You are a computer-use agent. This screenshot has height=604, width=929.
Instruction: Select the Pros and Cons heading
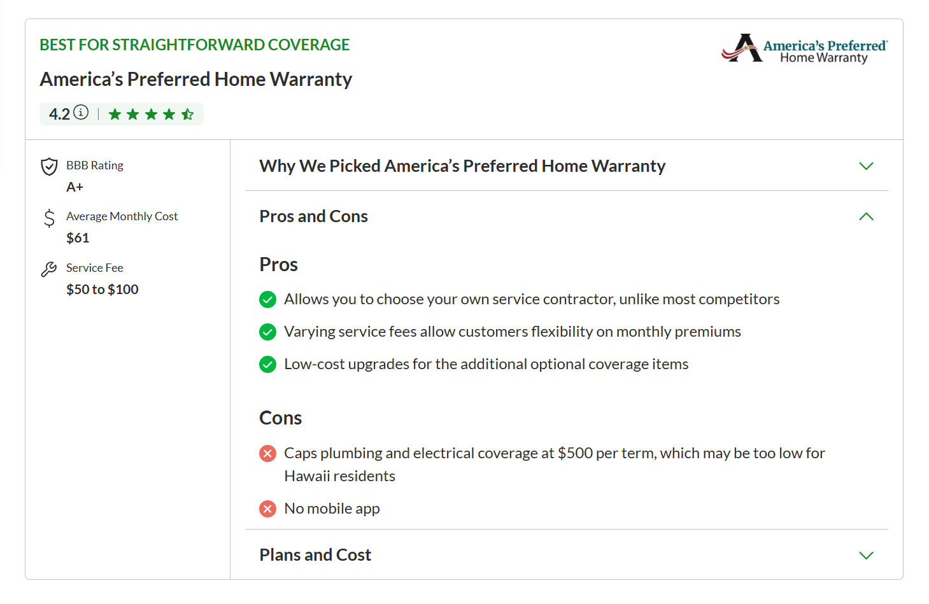314,216
